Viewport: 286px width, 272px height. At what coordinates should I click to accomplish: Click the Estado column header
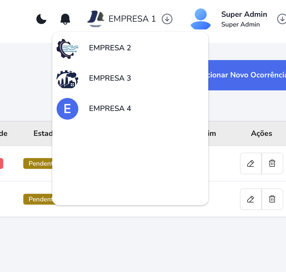pyautogui.click(x=43, y=133)
